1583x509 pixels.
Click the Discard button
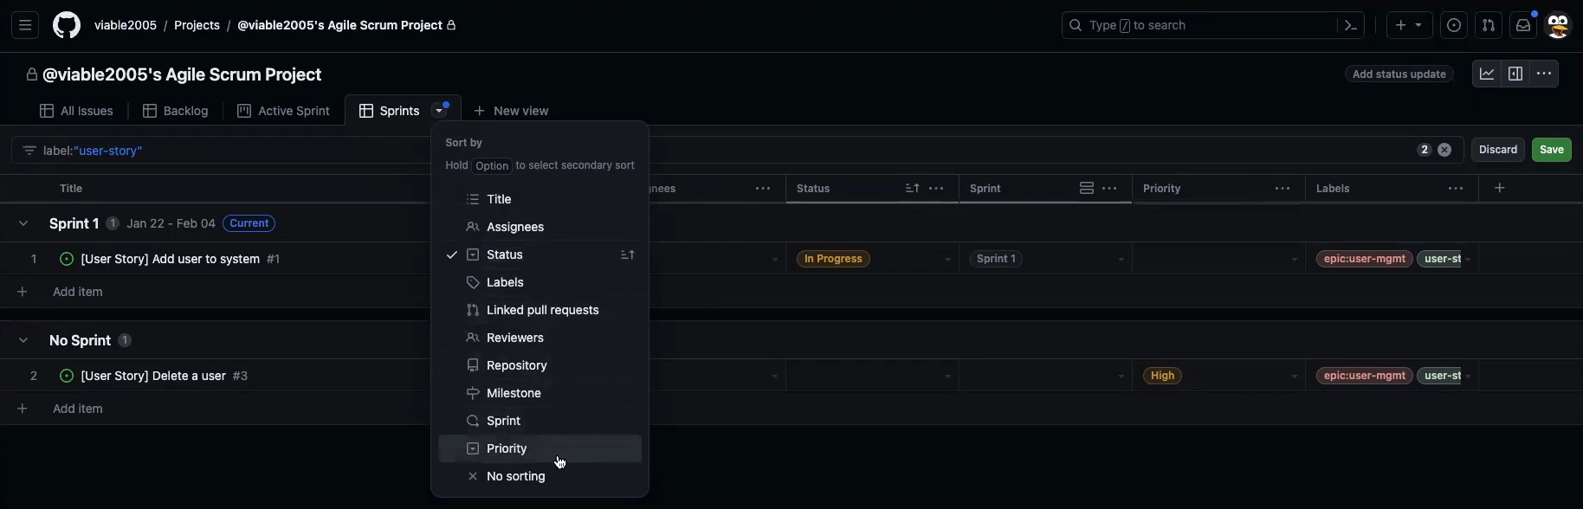click(1497, 150)
